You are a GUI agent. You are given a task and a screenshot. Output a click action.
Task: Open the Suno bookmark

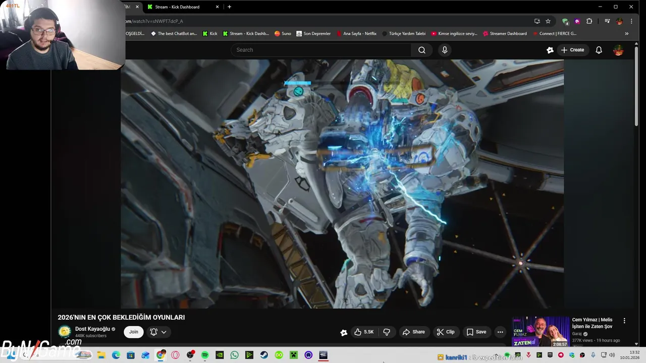(283, 34)
